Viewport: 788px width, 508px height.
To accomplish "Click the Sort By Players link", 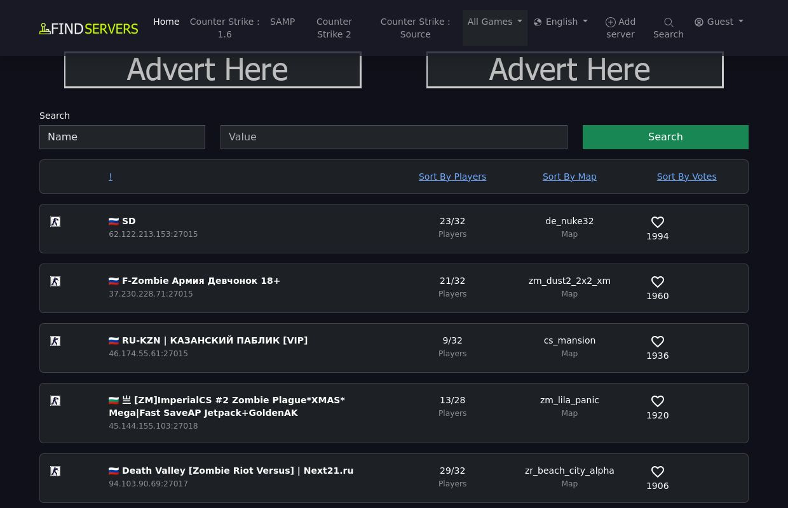I will click(452, 176).
